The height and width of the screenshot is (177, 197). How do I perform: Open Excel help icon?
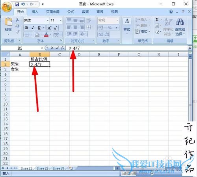[x=171, y=12]
